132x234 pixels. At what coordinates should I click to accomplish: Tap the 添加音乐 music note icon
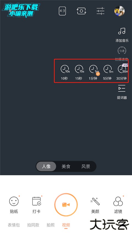pos(122,31)
